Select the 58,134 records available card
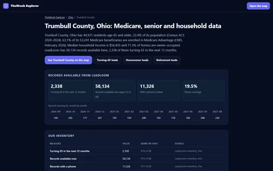273x171 pixels. pyautogui.click(x=114, y=90)
